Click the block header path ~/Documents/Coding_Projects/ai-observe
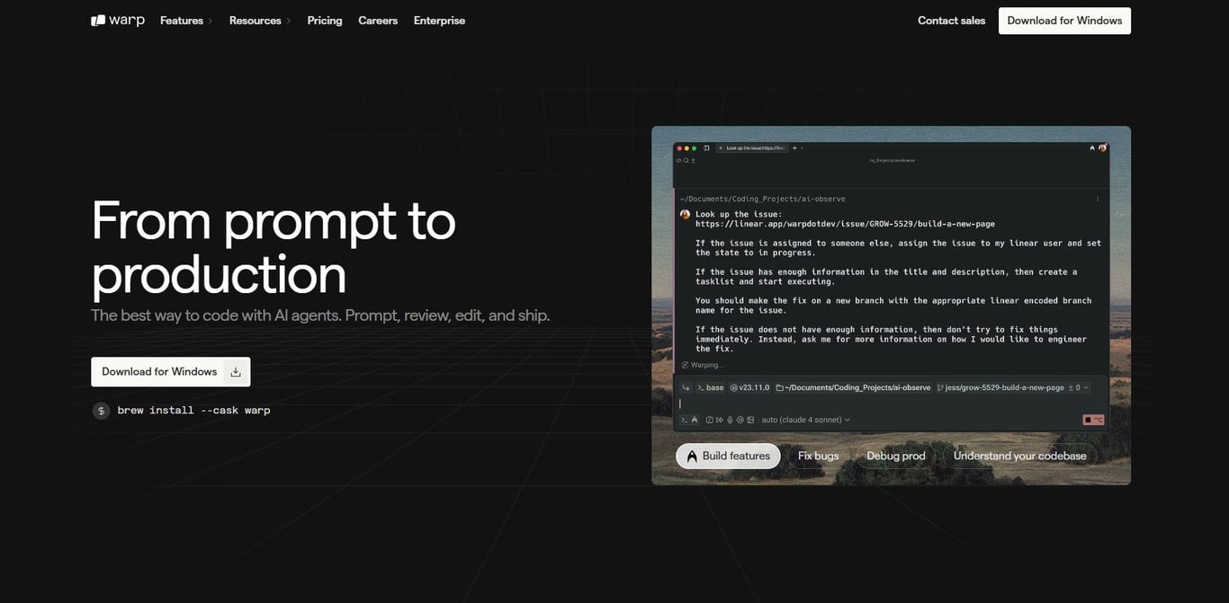This screenshot has height=603, width=1229. tap(763, 199)
